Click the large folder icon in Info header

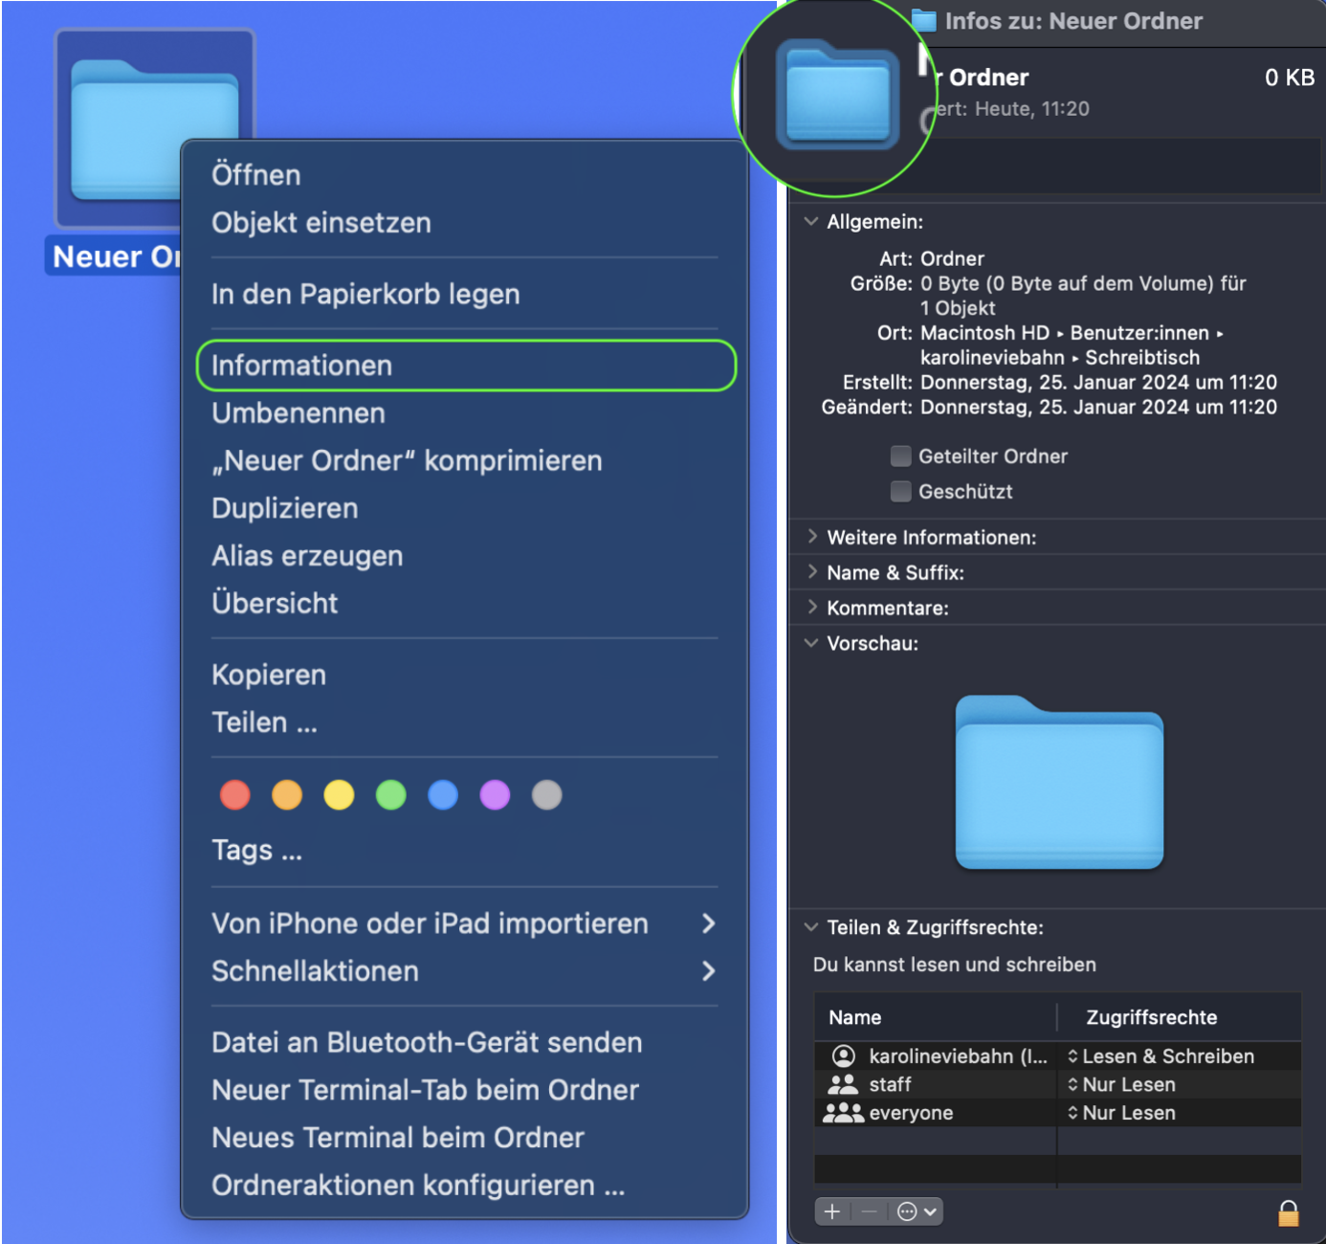[x=837, y=94]
